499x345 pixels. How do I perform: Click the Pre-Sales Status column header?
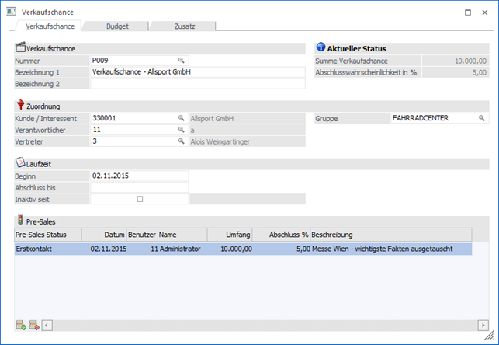(41, 234)
